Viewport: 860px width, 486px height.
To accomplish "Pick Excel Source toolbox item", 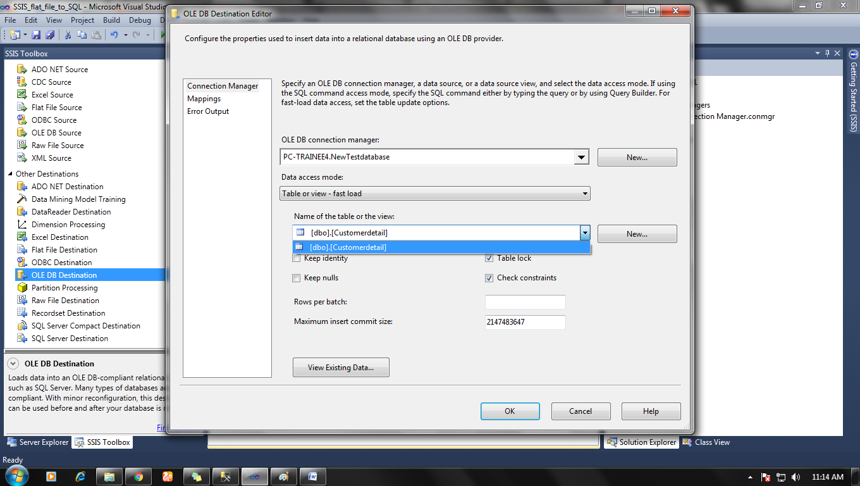I will click(x=52, y=95).
